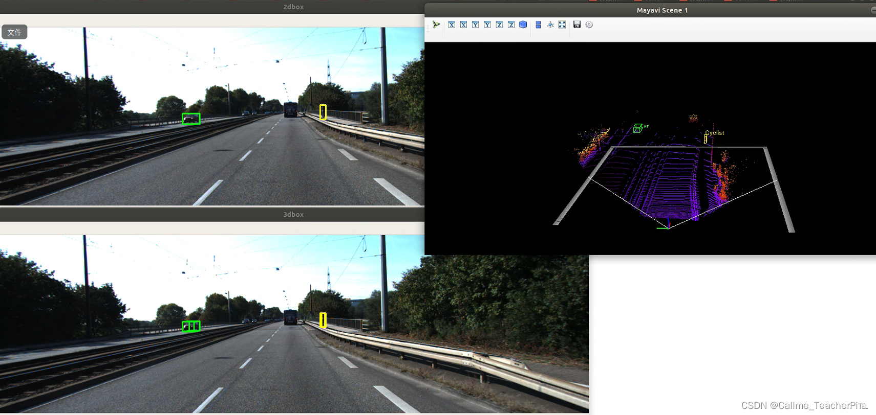Select yellow cyclist box in 3dbox image
Screen dimensions: 876x415
(x=323, y=320)
